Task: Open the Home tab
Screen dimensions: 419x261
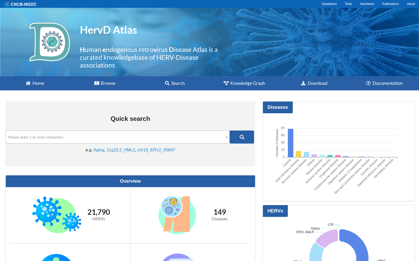Action: click(35, 83)
